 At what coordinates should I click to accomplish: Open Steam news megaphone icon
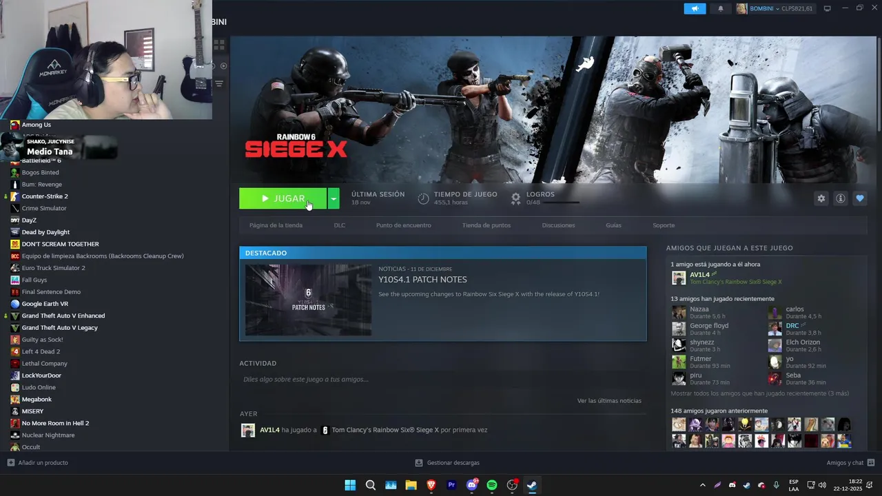695,8
